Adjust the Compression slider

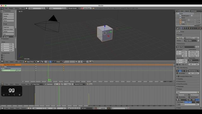point(187,104)
